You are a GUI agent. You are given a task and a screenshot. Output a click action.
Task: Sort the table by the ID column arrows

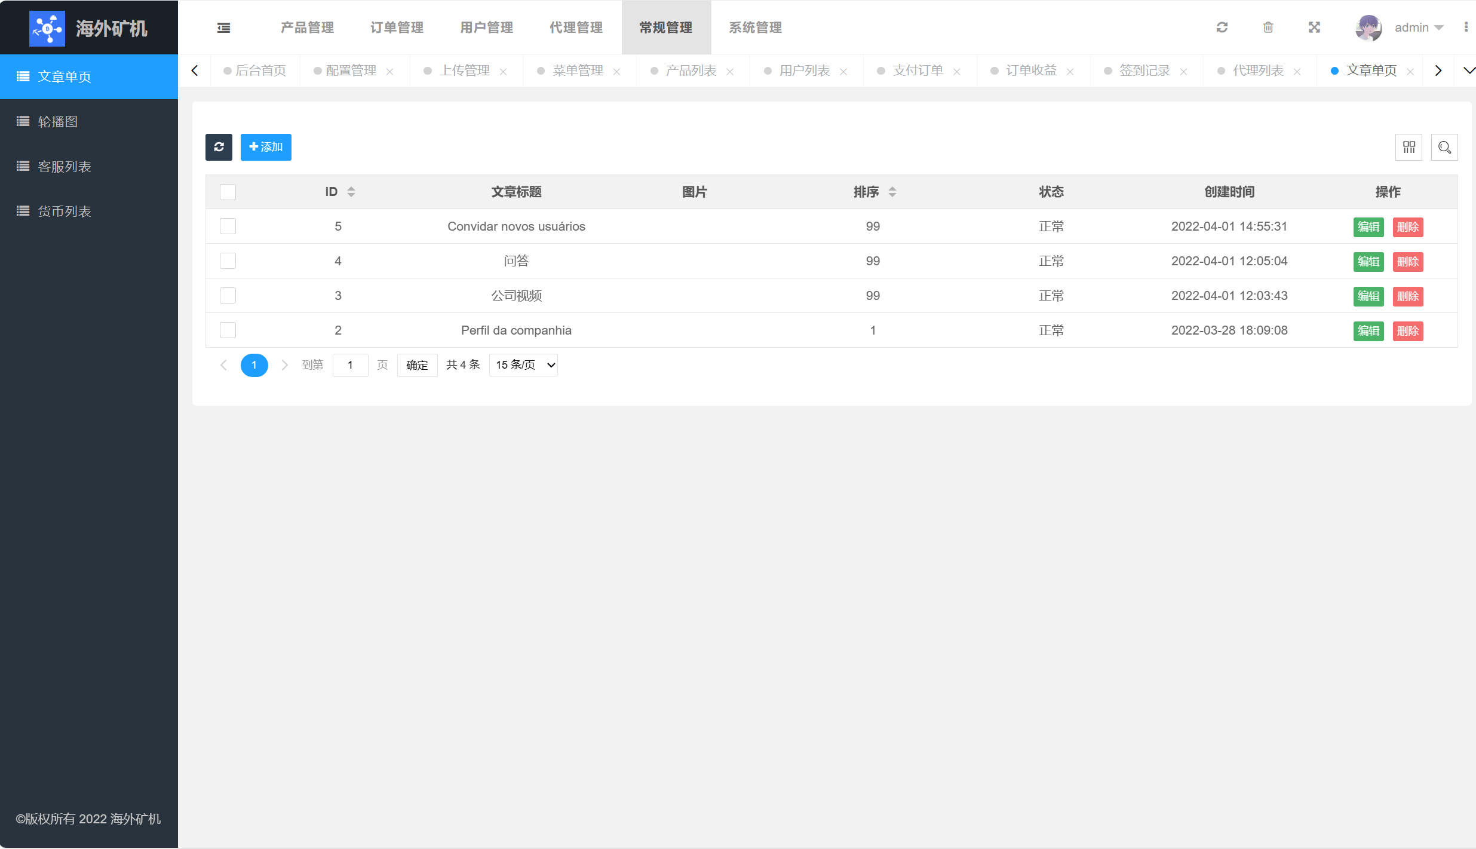[x=351, y=192]
